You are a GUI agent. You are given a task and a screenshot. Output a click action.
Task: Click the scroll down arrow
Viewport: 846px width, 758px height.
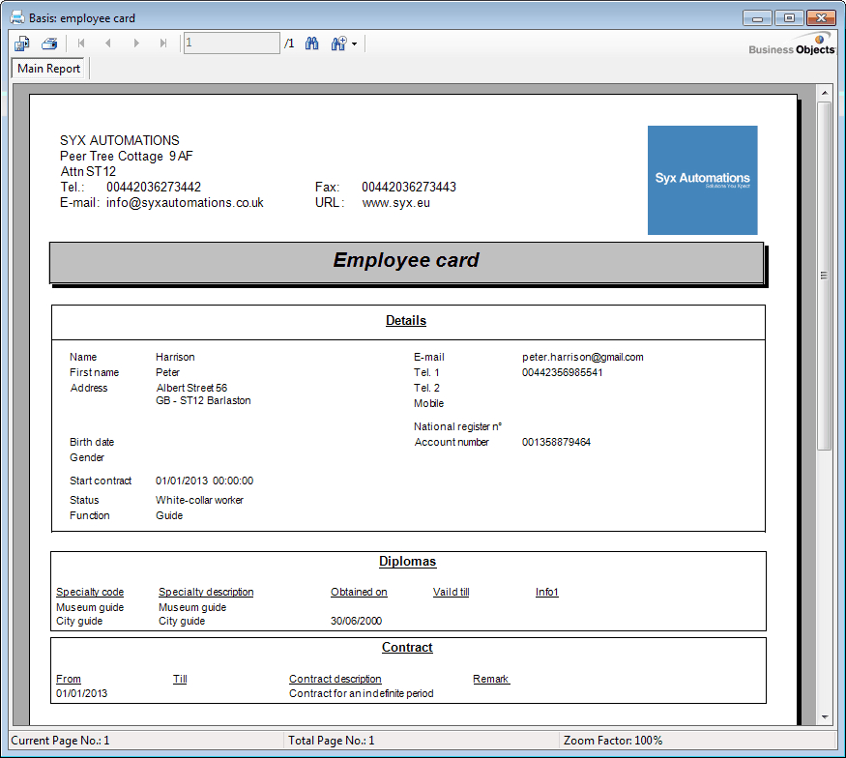pyautogui.click(x=824, y=716)
